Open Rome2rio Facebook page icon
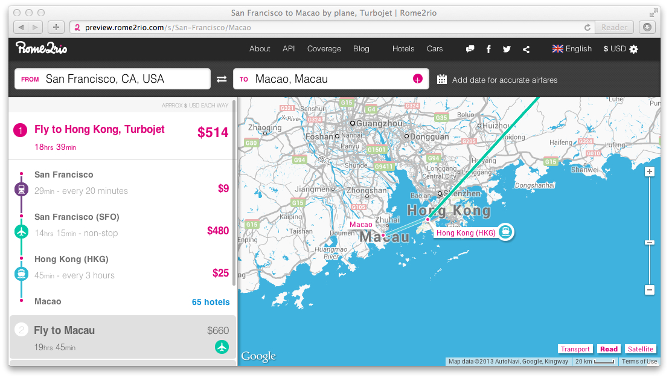 (x=488, y=49)
